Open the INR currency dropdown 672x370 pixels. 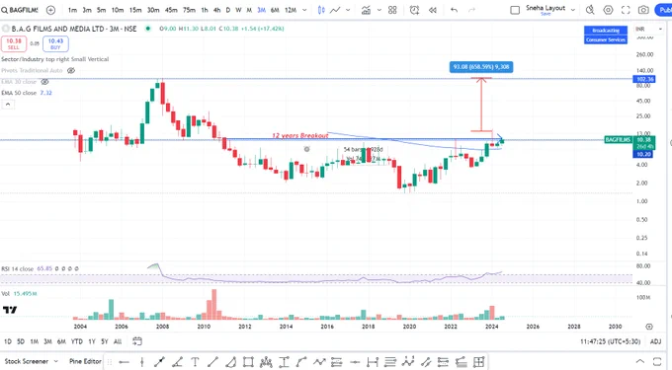[x=649, y=29]
